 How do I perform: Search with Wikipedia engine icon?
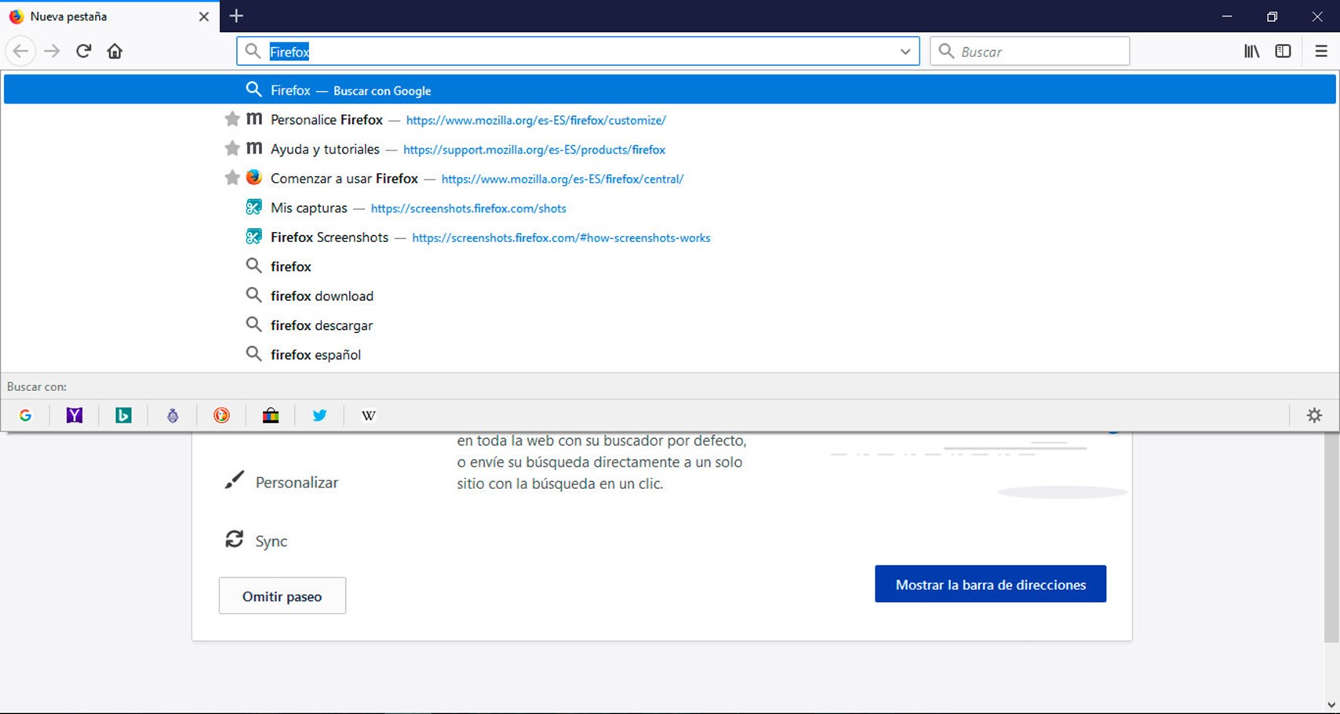point(368,415)
